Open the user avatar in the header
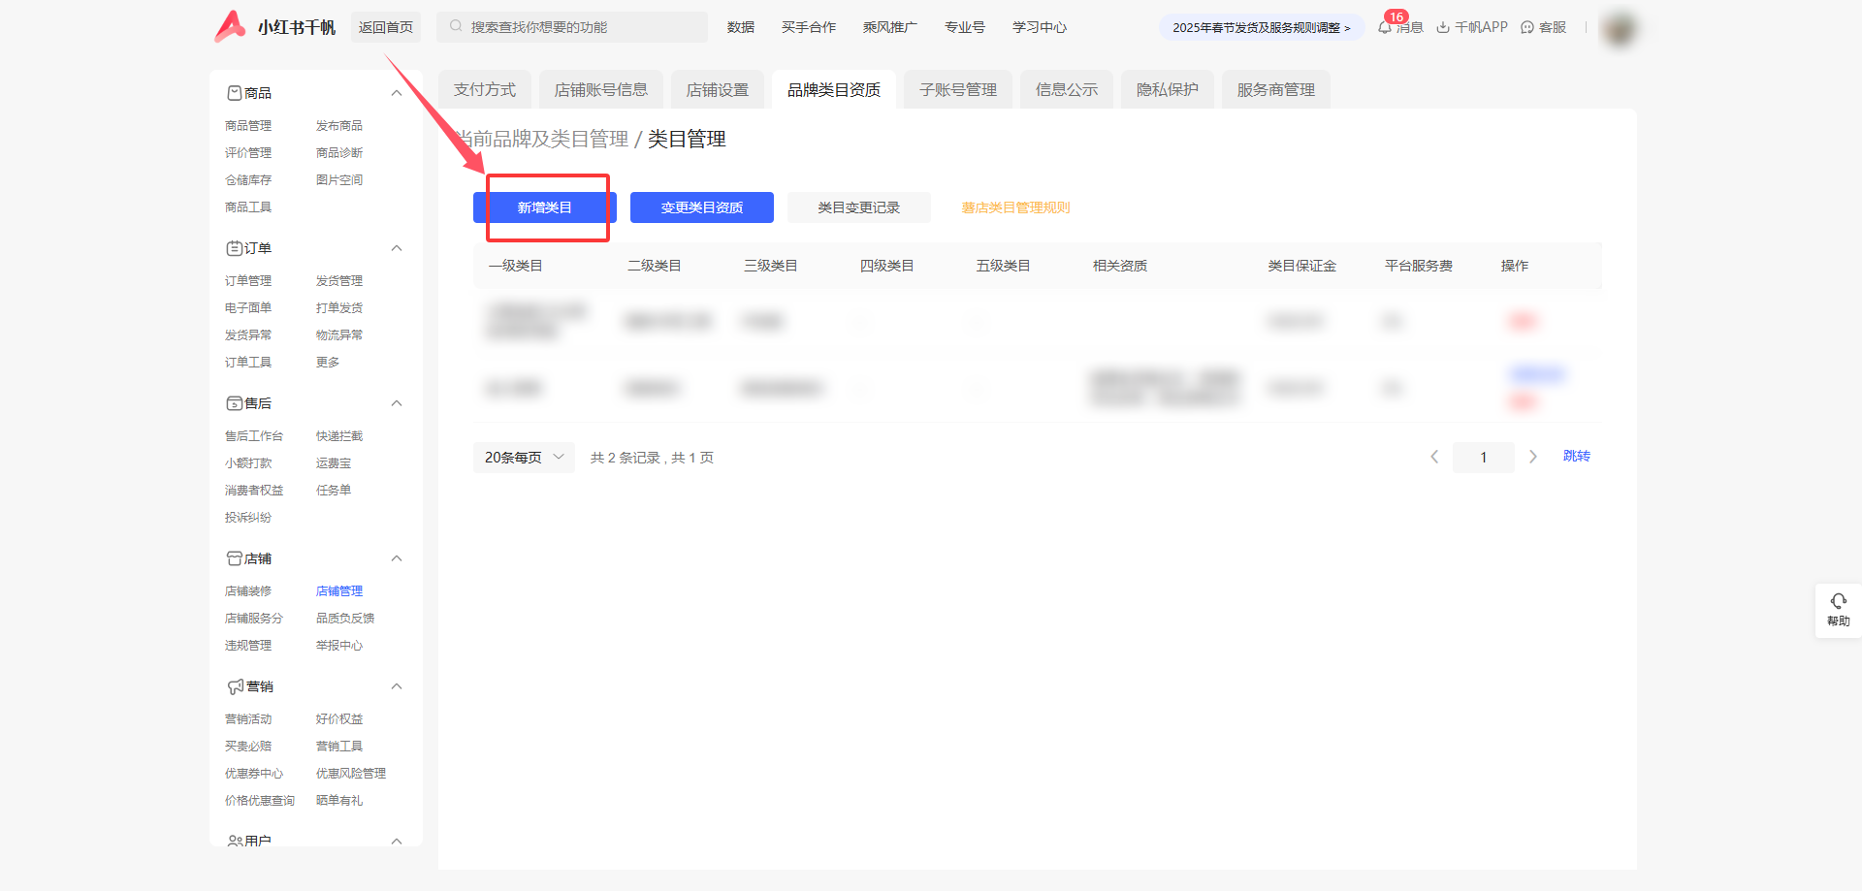Viewport: 1862px width, 891px height. (1620, 28)
